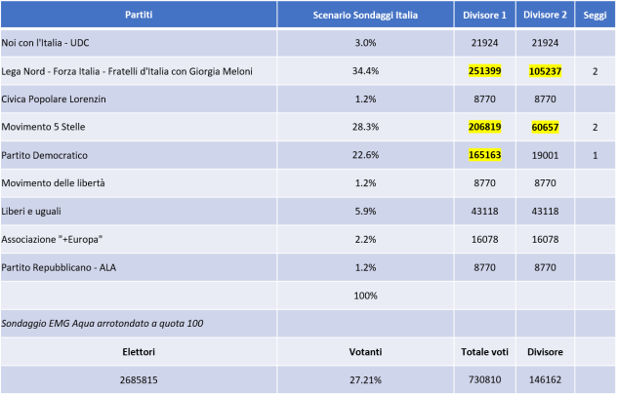Click the highlighted 206819 cell

click(484, 128)
